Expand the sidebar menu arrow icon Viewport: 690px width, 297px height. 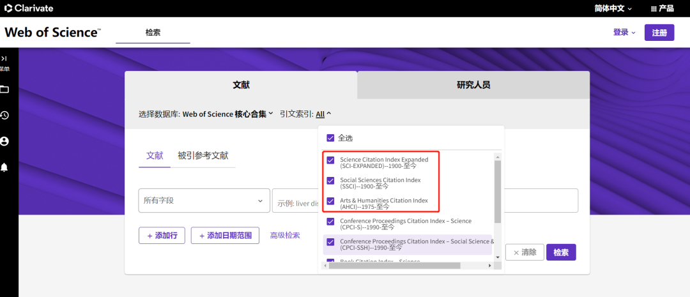pos(4,59)
